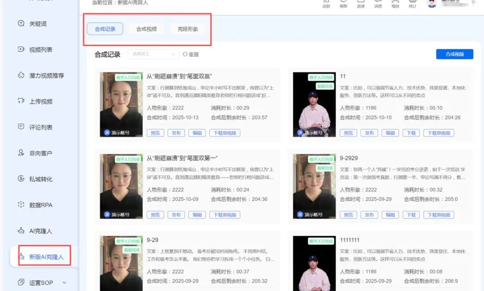The image size is (484, 291).
Task: Click 下载原视频 on the 9-2929 card
Action: [x=439, y=215]
